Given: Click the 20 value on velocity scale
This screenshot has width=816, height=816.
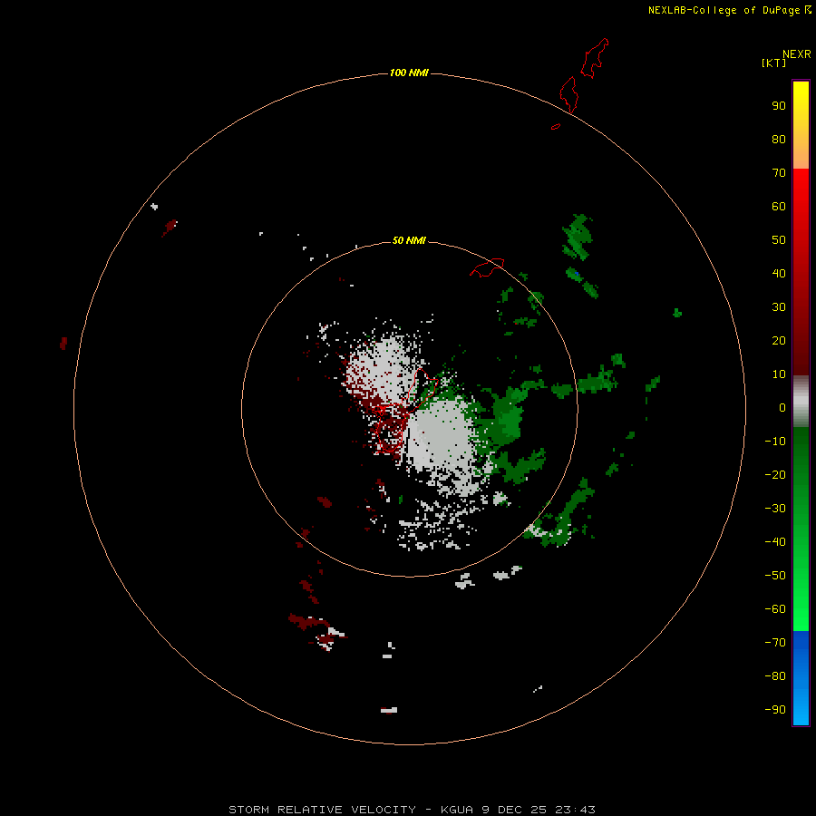Looking at the screenshot, I should [779, 340].
